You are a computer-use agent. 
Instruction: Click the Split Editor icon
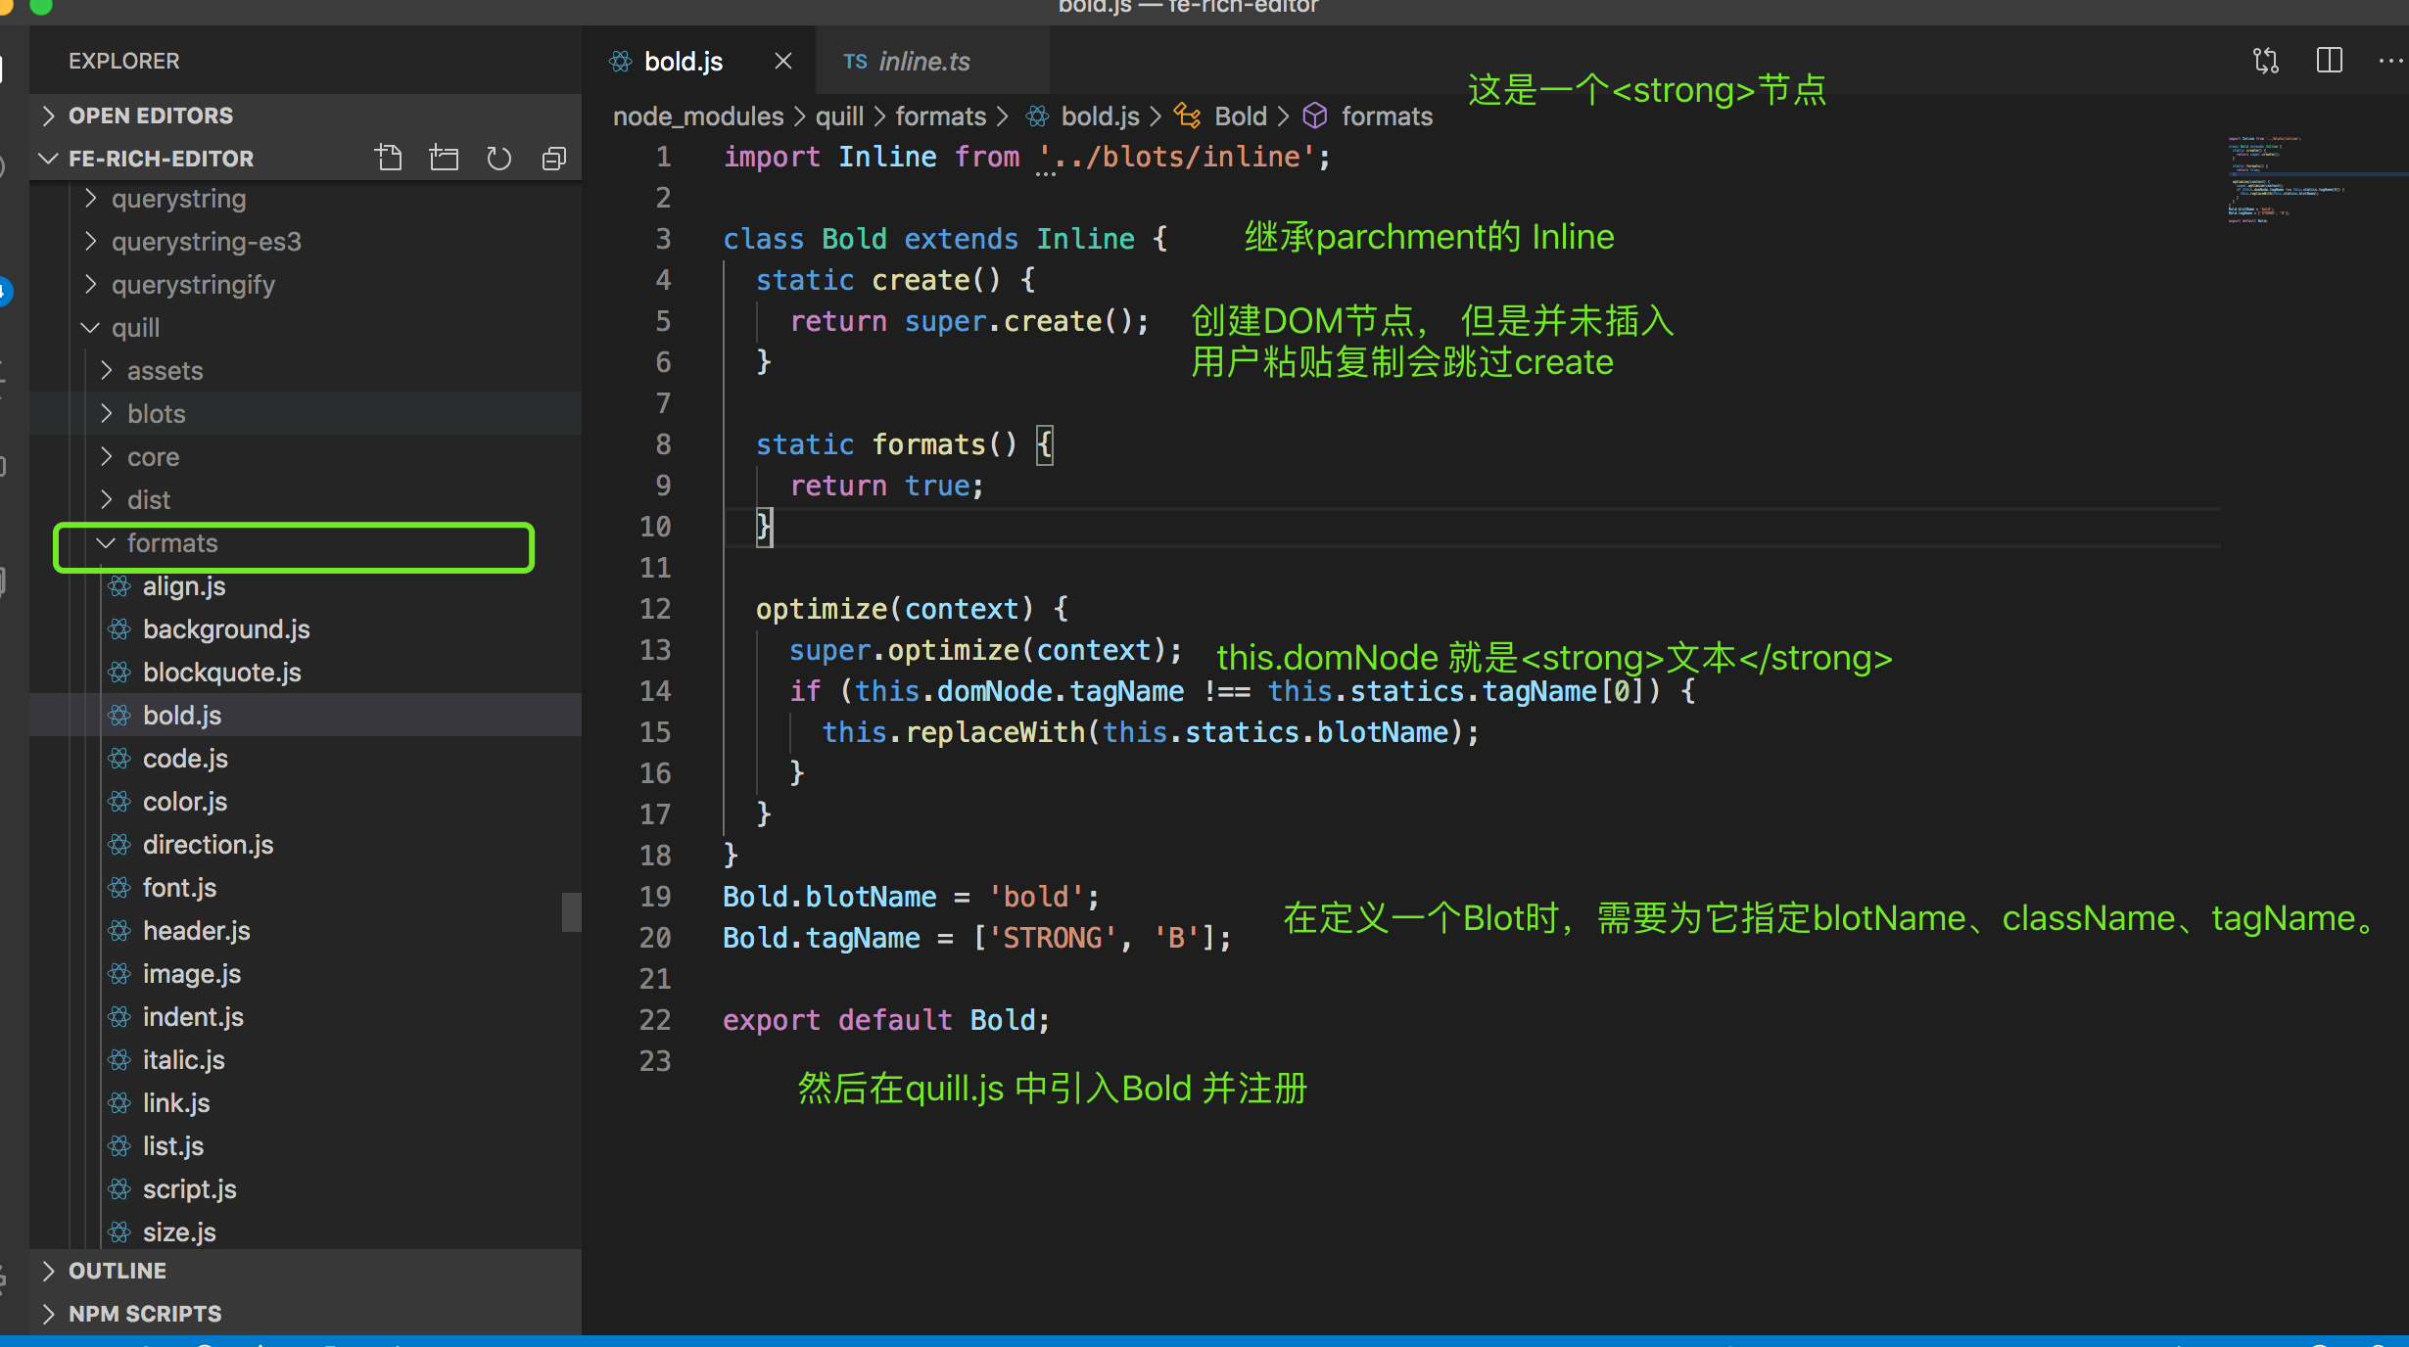pyautogui.click(x=2330, y=61)
